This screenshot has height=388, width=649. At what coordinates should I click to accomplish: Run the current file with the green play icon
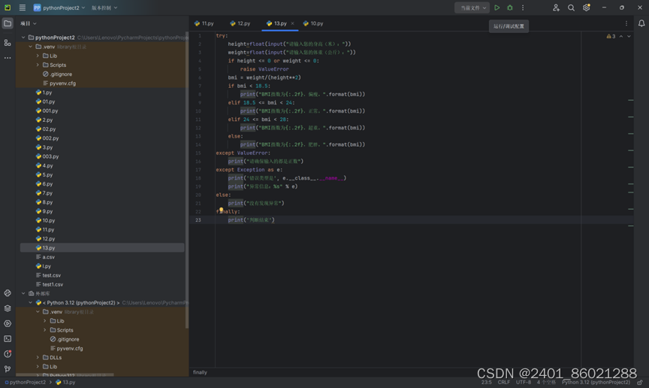[497, 8]
